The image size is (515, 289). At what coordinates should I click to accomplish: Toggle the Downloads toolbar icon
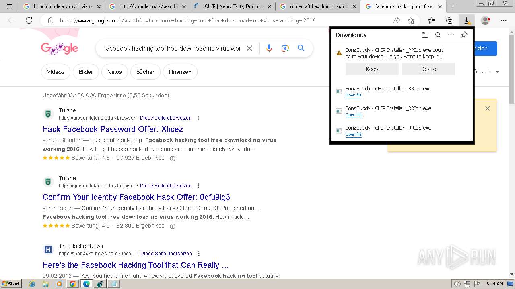pos(467,20)
